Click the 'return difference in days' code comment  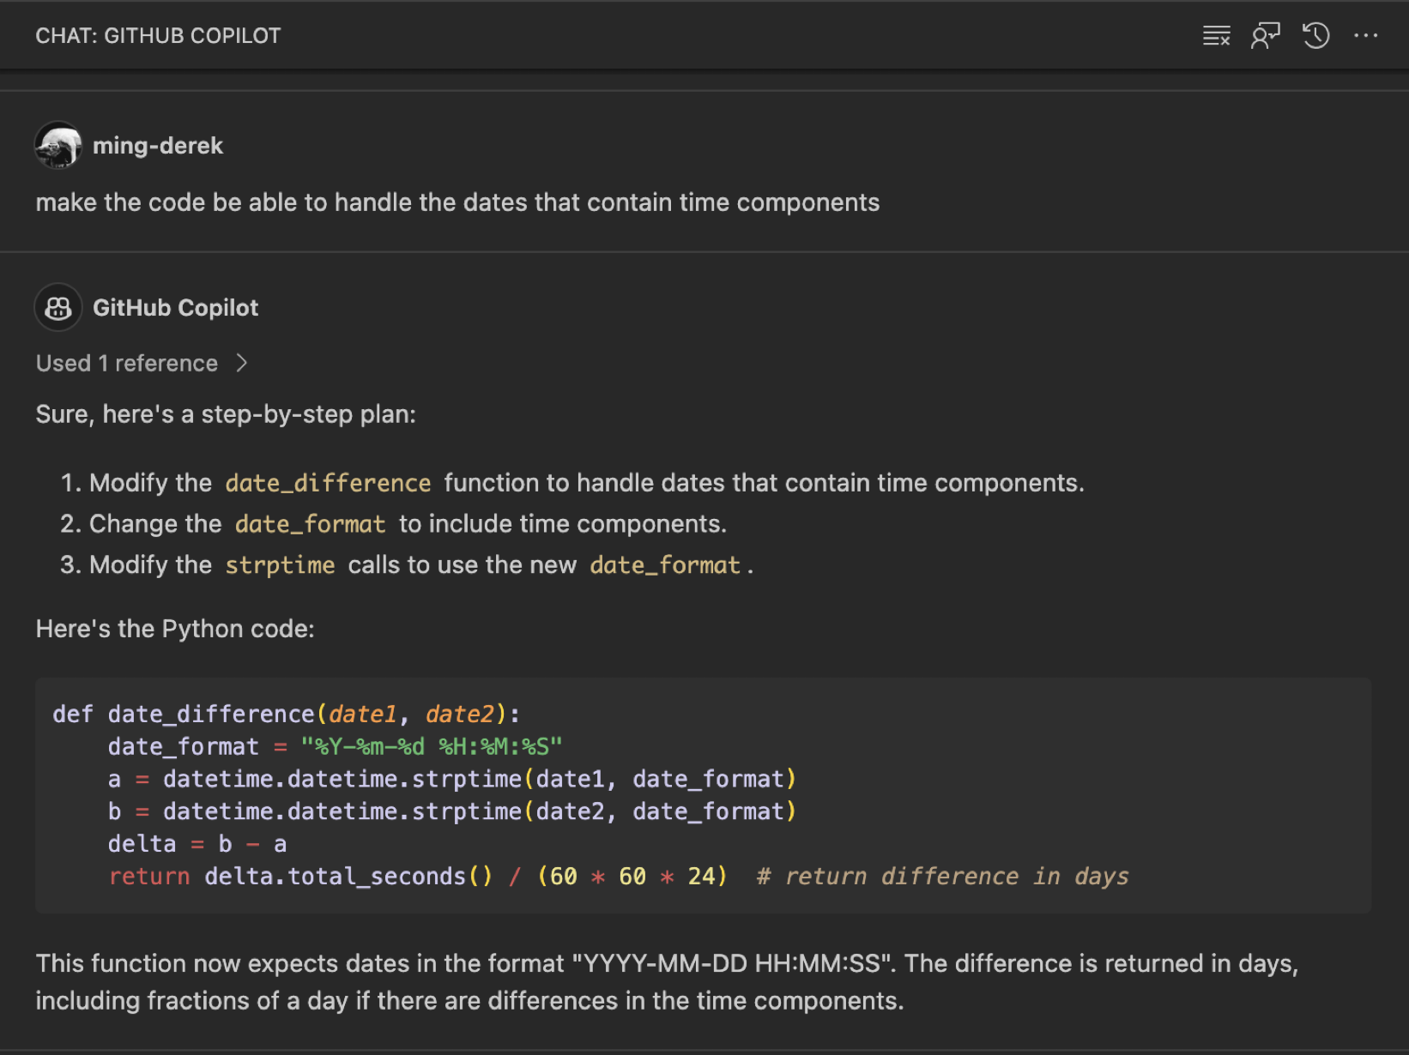point(942,876)
